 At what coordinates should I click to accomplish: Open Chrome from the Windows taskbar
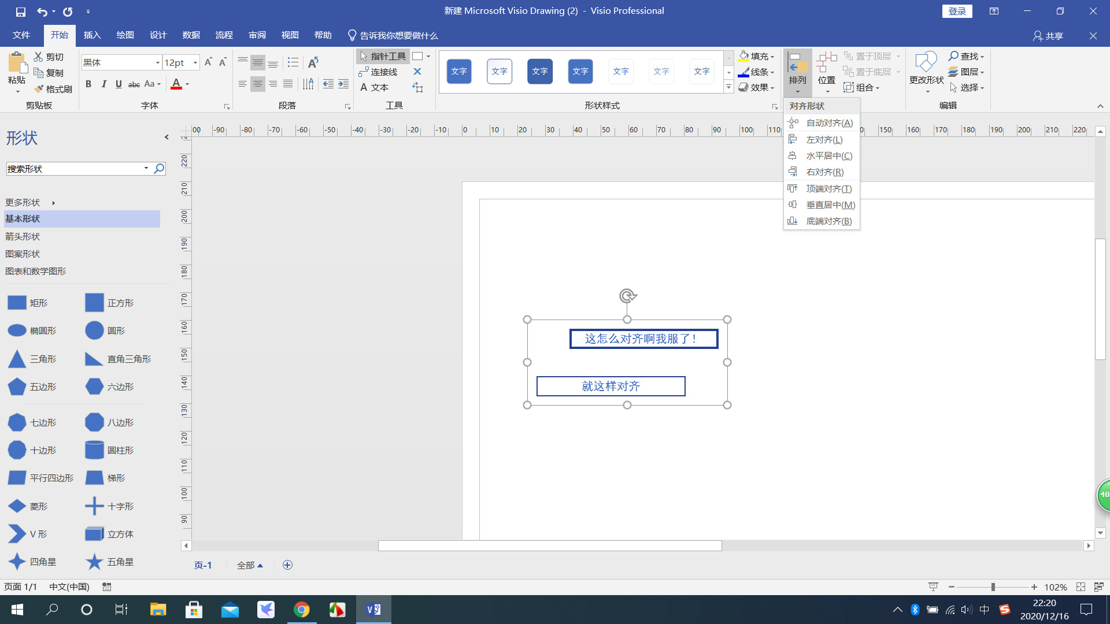(x=301, y=610)
